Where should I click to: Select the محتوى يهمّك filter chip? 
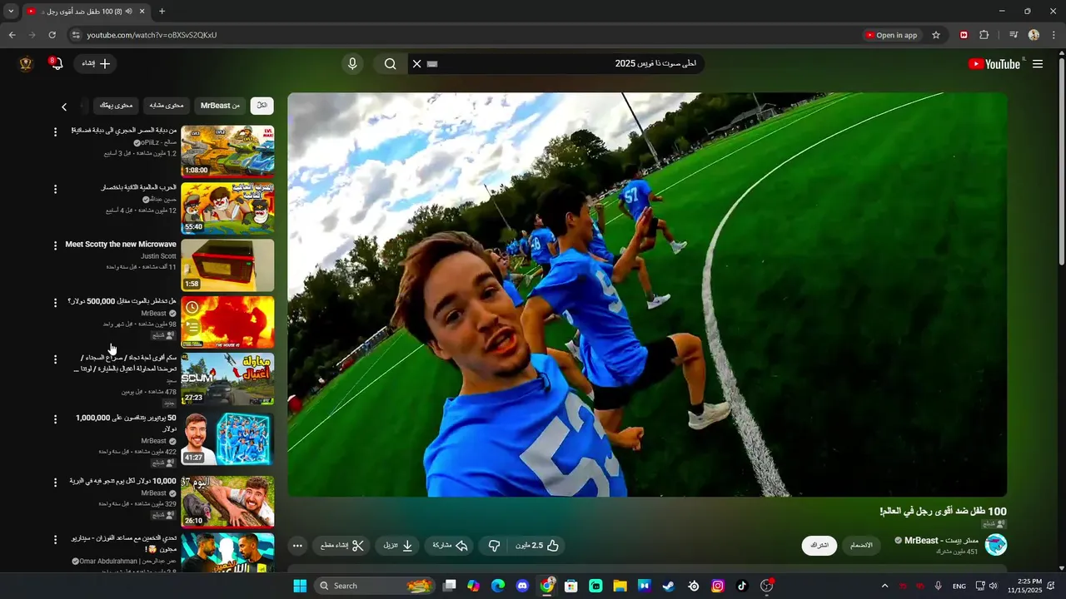(x=116, y=106)
